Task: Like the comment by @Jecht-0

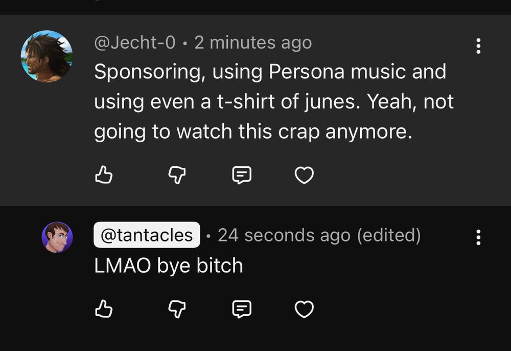Action: [x=104, y=175]
